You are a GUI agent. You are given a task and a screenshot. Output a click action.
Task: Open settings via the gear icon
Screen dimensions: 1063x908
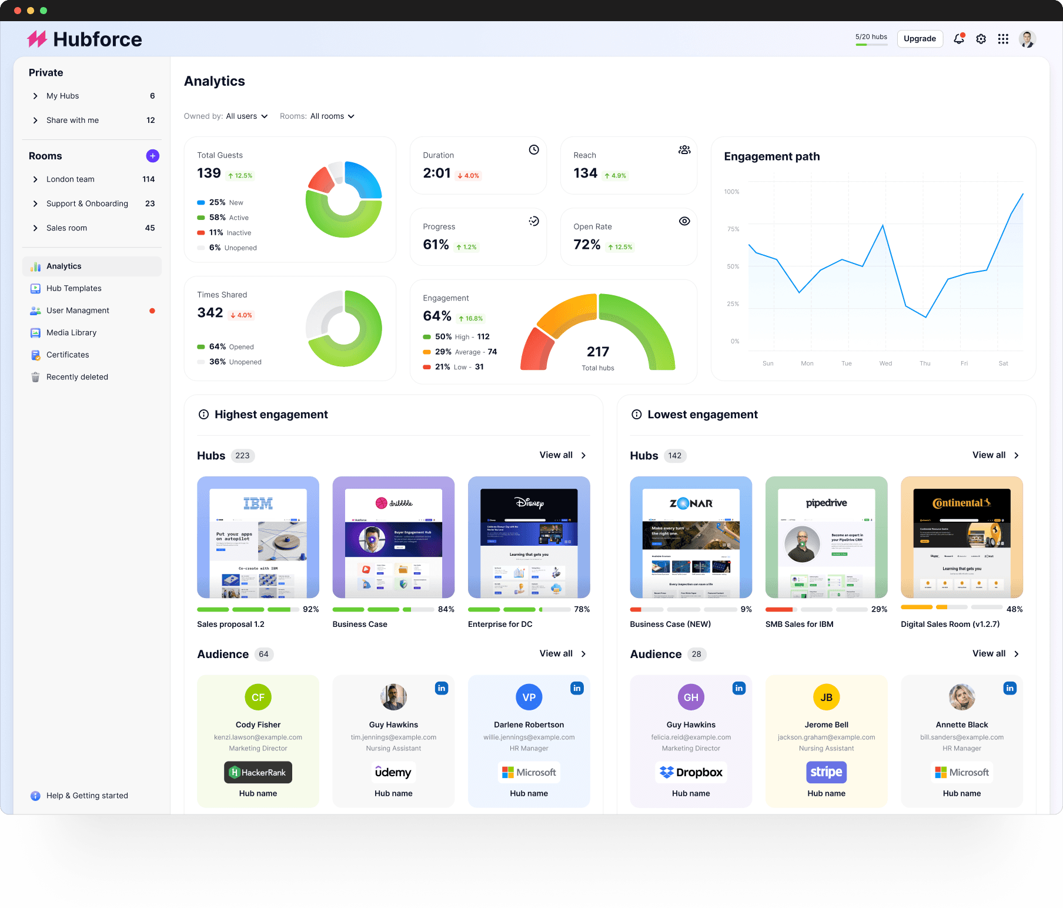[x=981, y=39]
